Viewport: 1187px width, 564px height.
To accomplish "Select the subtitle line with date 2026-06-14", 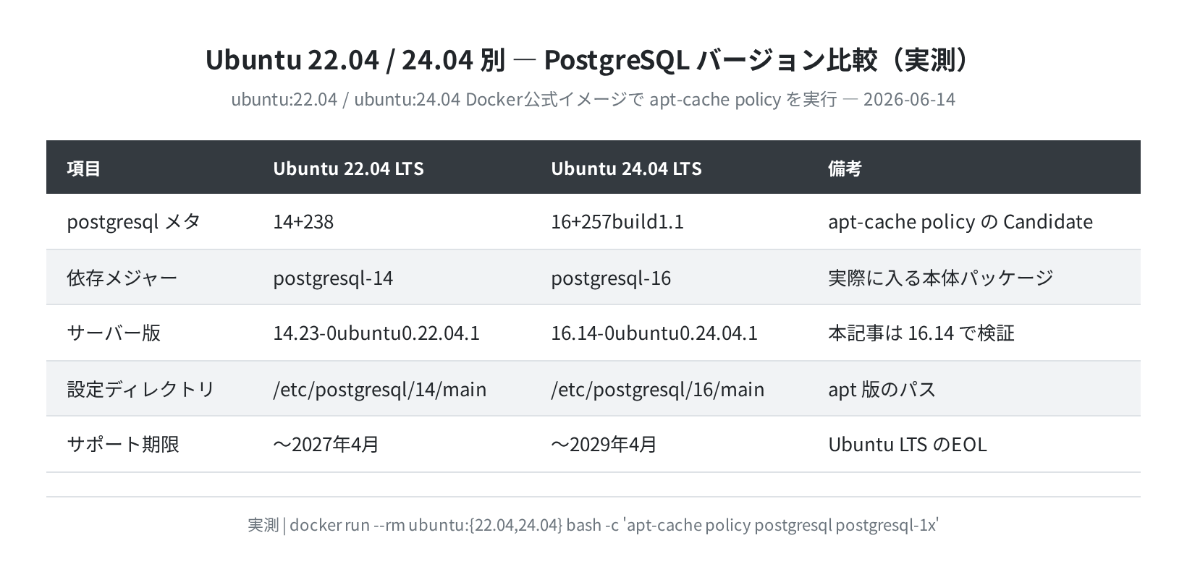I will pyautogui.click(x=593, y=99).
